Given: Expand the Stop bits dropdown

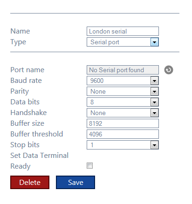Looking at the screenshot, I should click(154, 145).
